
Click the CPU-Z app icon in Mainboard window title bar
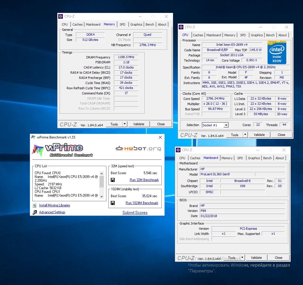tap(178, 150)
